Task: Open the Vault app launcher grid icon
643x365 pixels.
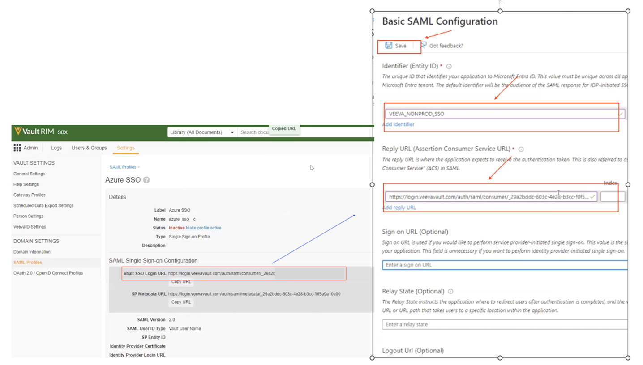Action: (17, 148)
